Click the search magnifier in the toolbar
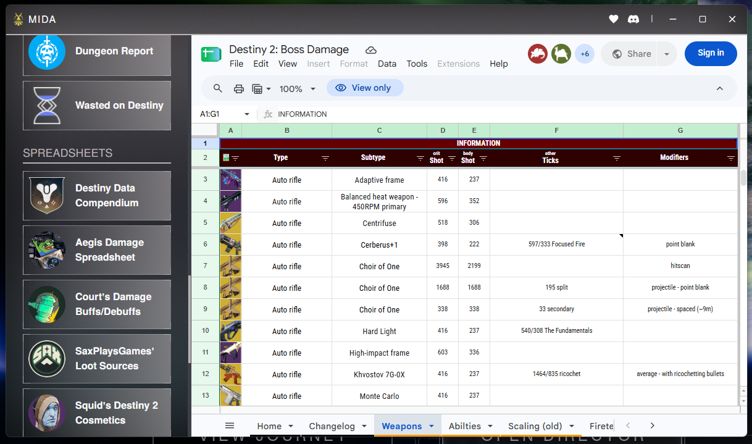Screen dimensions: 752x444 pyautogui.click(x=218, y=88)
